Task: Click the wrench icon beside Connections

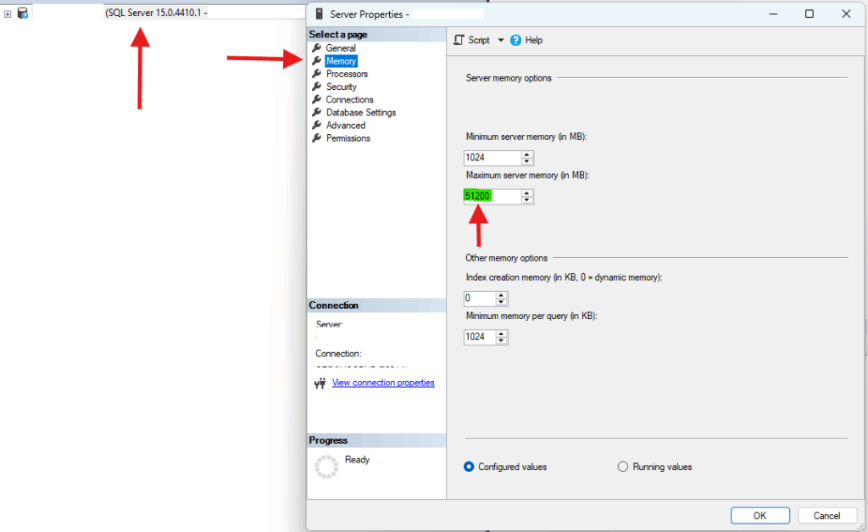Action: click(x=317, y=99)
